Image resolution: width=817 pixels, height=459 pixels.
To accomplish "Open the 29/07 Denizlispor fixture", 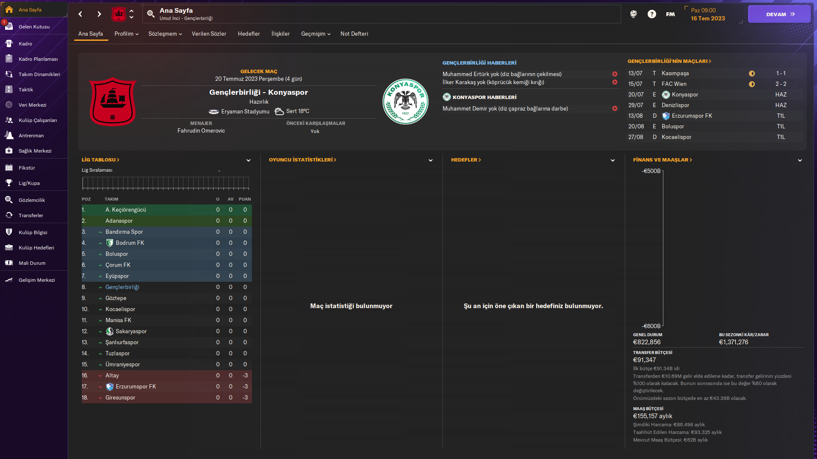I will (715, 105).
